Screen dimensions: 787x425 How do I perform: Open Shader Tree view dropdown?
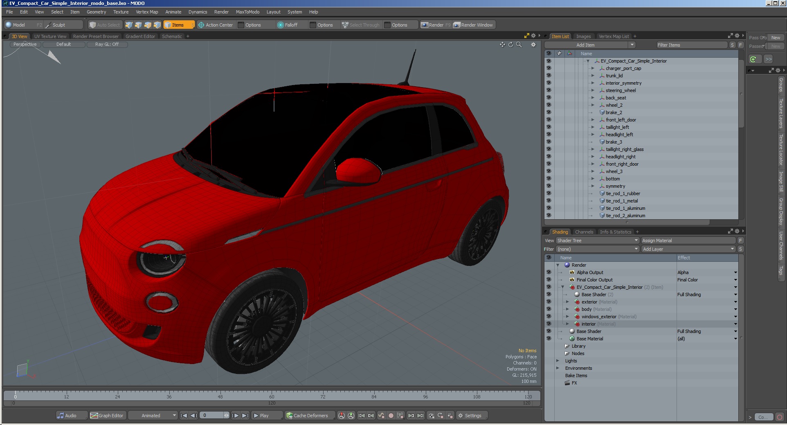click(x=597, y=241)
